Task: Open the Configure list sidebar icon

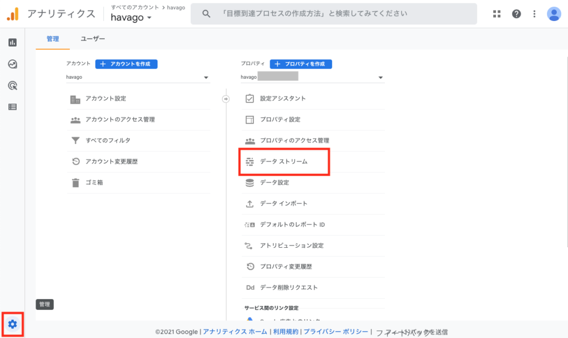Action: click(13, 107)
